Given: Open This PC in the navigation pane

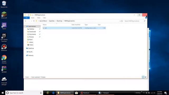Looking at the screenshot, I should tap(30, 52).
